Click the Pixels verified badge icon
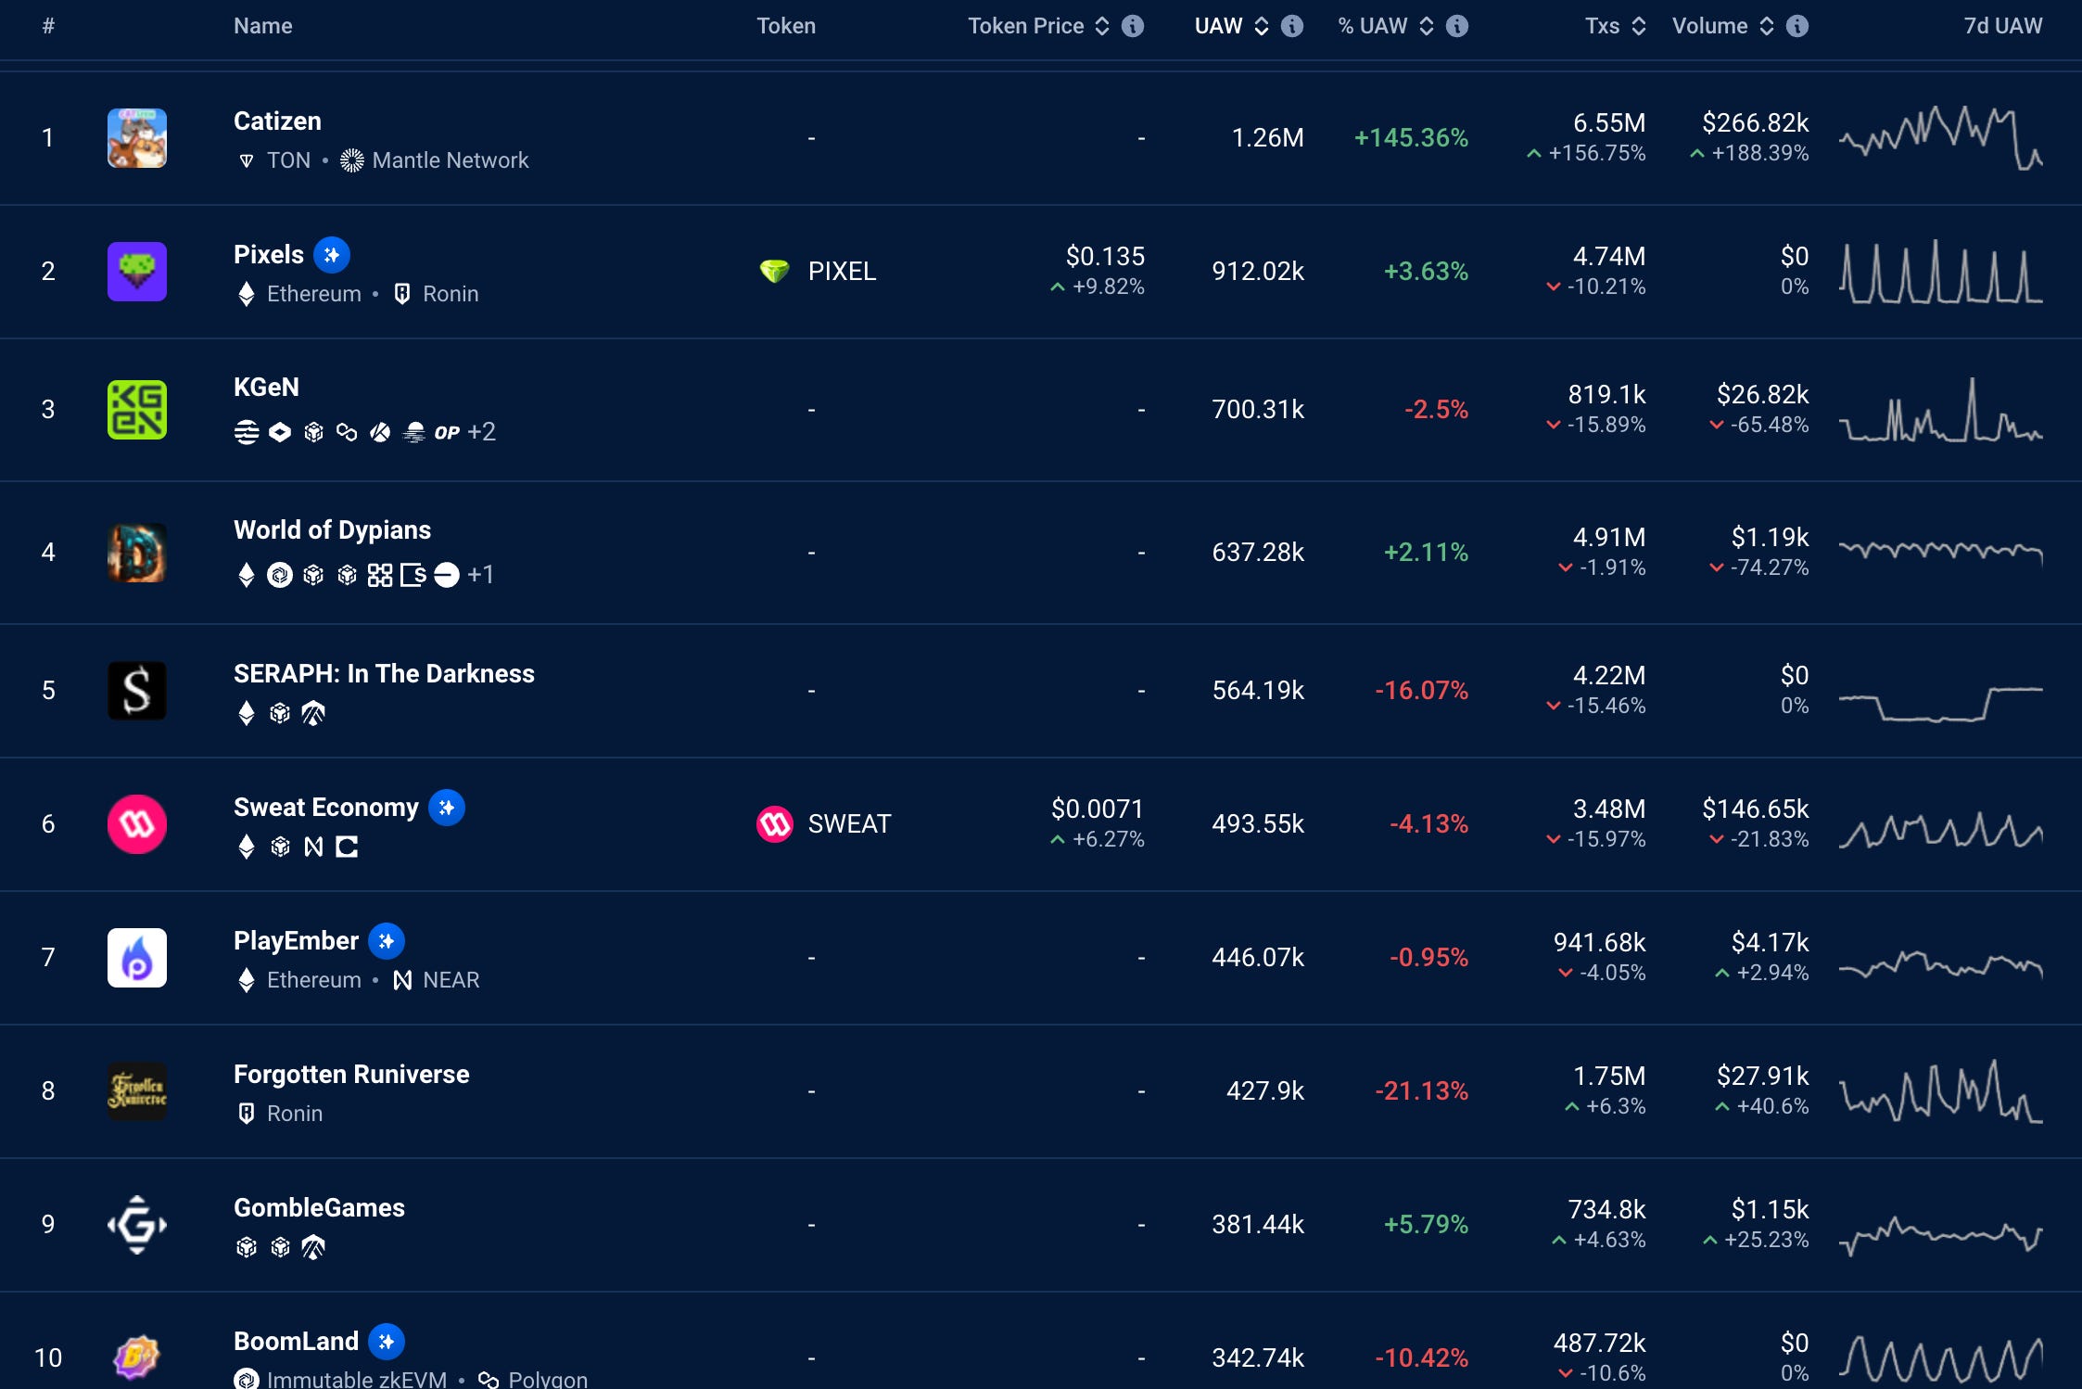Screen dimensions: 2082x1389 pyautogui.click(x=331, y=255)
